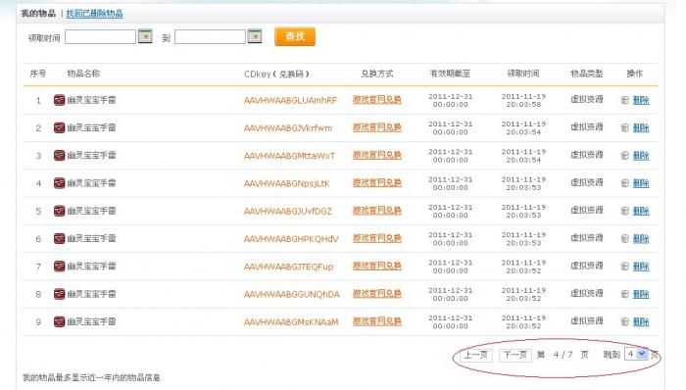This screenshot has width=686, height=390.
Task: Open 游戏官网兑换 link in row 6
Action: (377, 238)
